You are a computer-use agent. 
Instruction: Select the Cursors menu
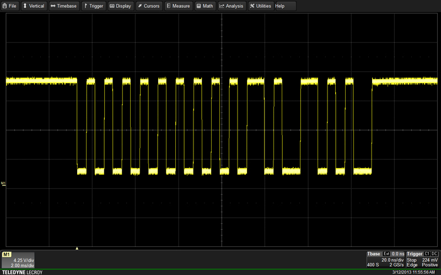click(149, 6)
